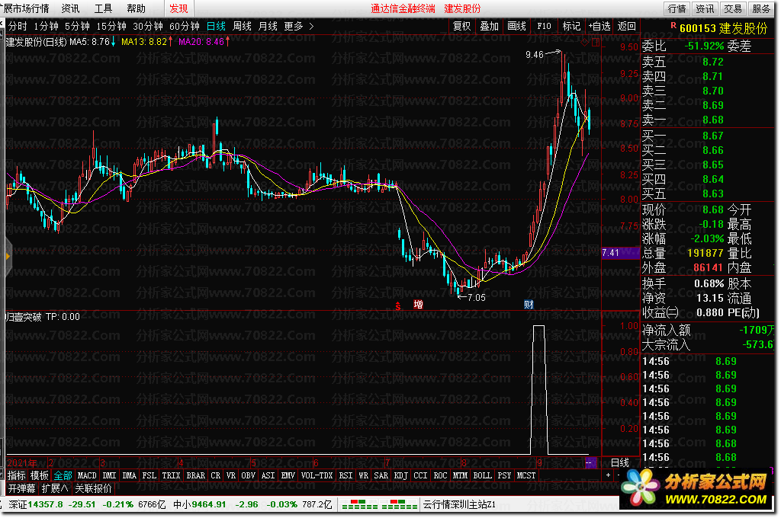Image resolution: width=781 pixels, height=518 pixels.
Task: Select the SAR indicator
Action: (381, 475)
